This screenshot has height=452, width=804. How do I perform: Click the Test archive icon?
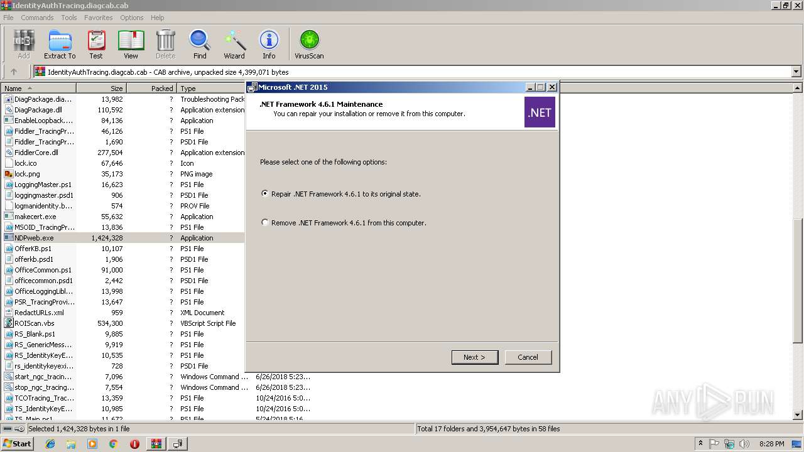(x=96, y=45)
